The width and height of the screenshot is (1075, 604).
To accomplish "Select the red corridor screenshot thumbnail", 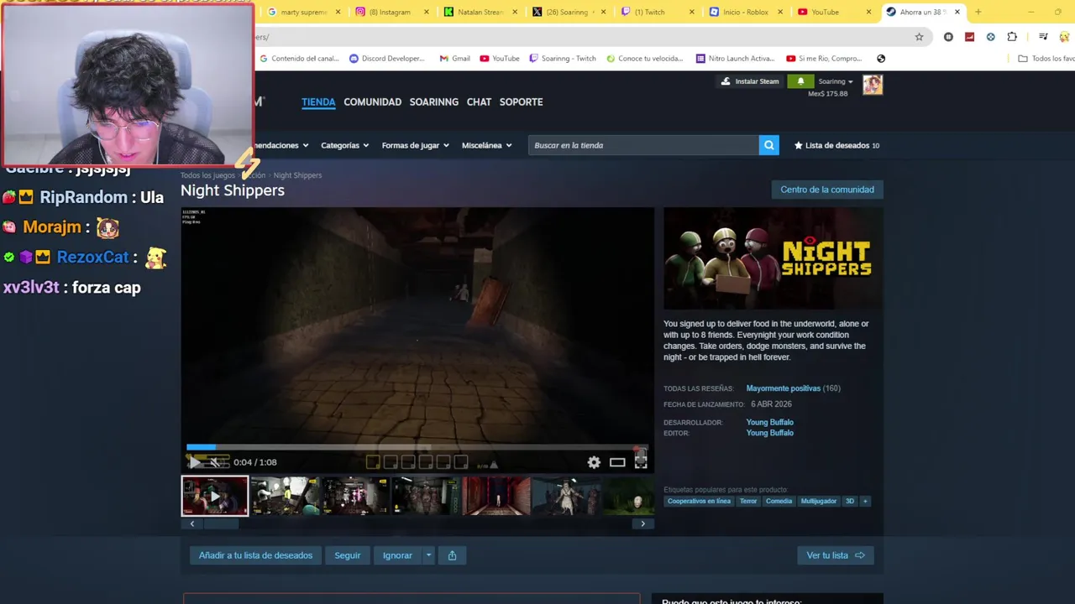I will coord(496,496).
